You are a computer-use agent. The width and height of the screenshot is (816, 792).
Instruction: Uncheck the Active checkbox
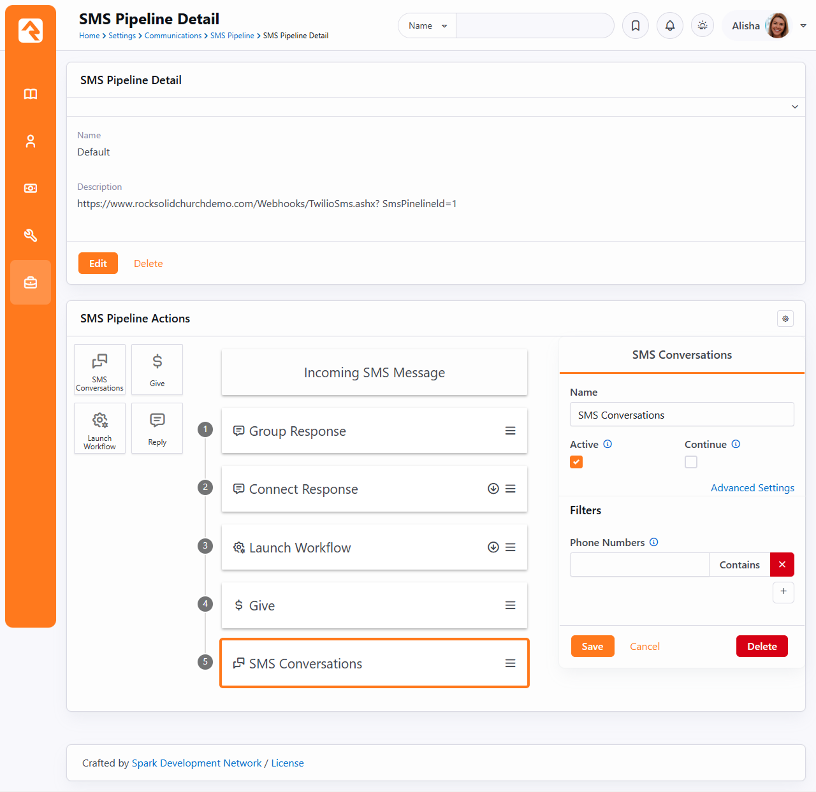[576, 462]
